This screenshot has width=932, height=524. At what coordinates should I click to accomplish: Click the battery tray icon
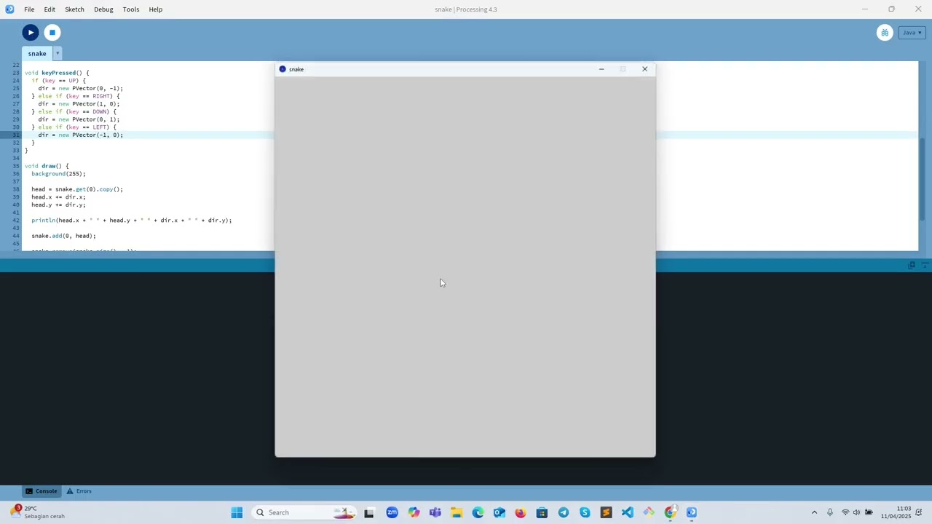pos(869,512)
